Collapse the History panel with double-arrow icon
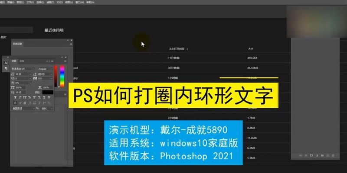 pos(68,40)
